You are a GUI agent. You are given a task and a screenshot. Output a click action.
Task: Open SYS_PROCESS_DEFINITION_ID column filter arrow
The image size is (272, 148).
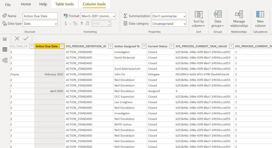110,46
